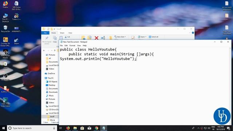Show hidden system tray icons
The height and width of the screenshot is (131, 233).
click(x=198, y=128)
